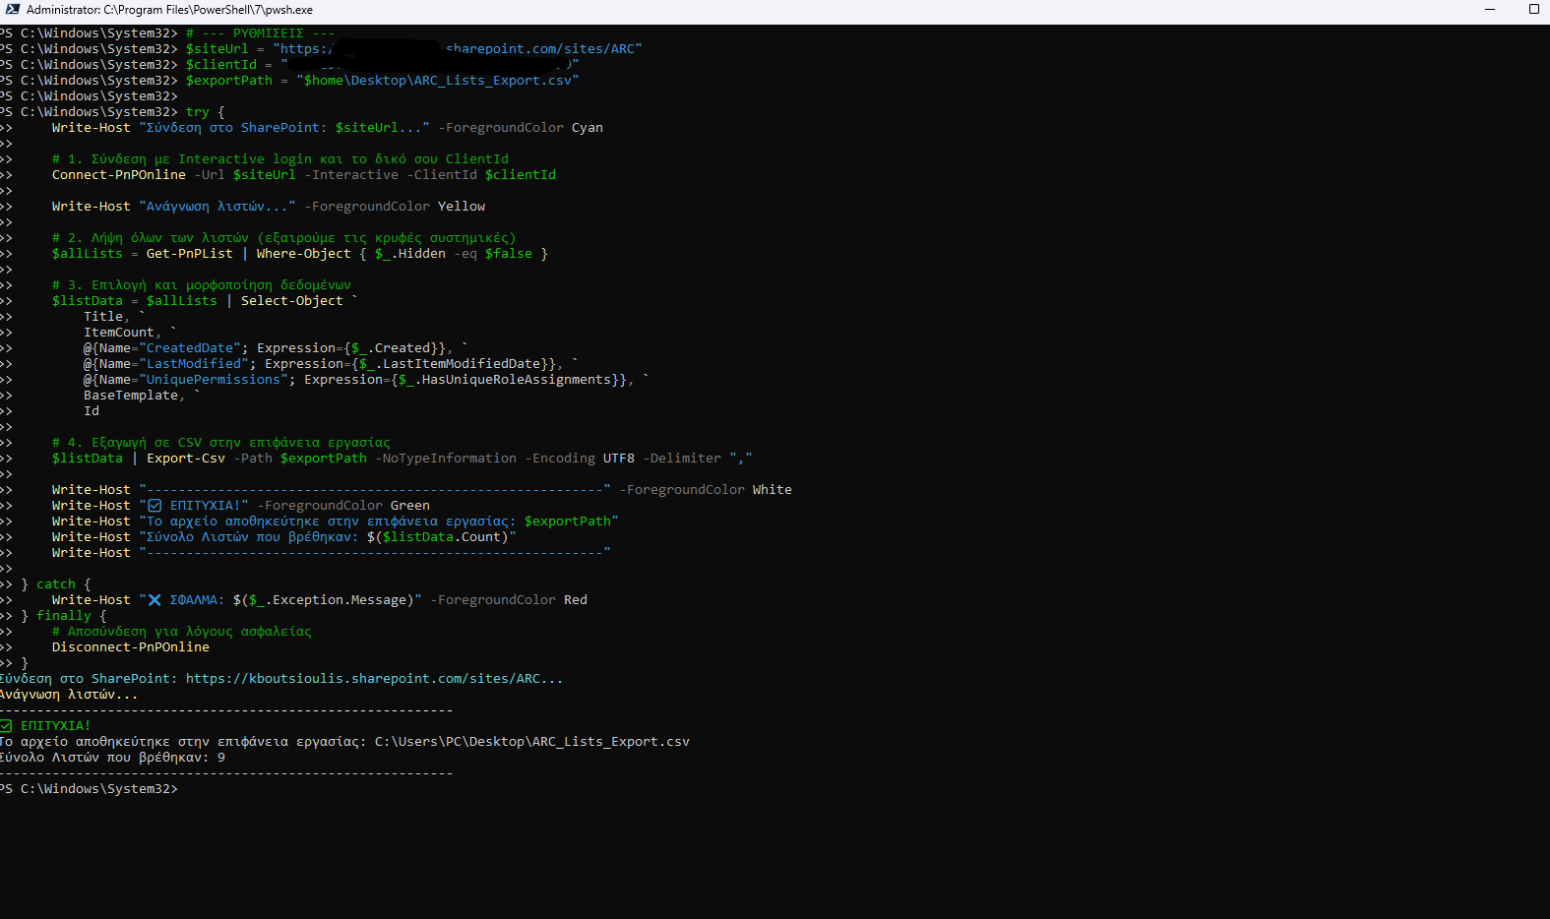Image resolution: width=1550 pixels, height=919 pixels.
Task: Open the kboutsioulis SharePoint URL in output
Action: (374, 679)
